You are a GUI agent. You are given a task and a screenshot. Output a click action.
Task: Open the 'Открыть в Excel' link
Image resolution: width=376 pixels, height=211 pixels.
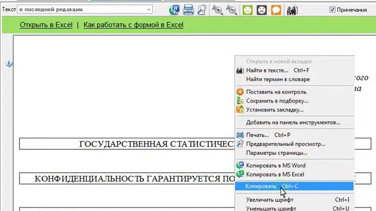pyautogui.click(x=46, y=25)
